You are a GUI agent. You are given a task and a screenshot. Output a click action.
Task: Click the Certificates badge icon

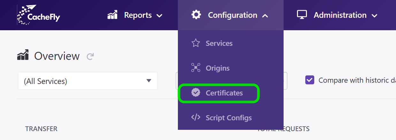195,93
